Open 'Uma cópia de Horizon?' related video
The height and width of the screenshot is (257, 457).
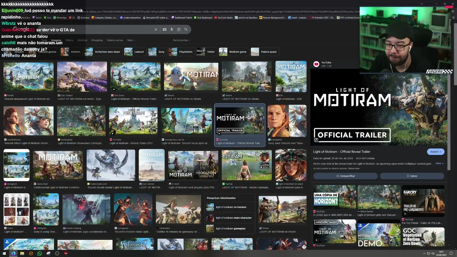click(335, 197)
